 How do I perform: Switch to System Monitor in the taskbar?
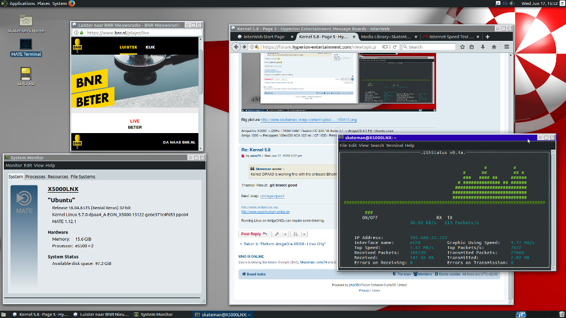pyautogui.click(x=154, y=314)
